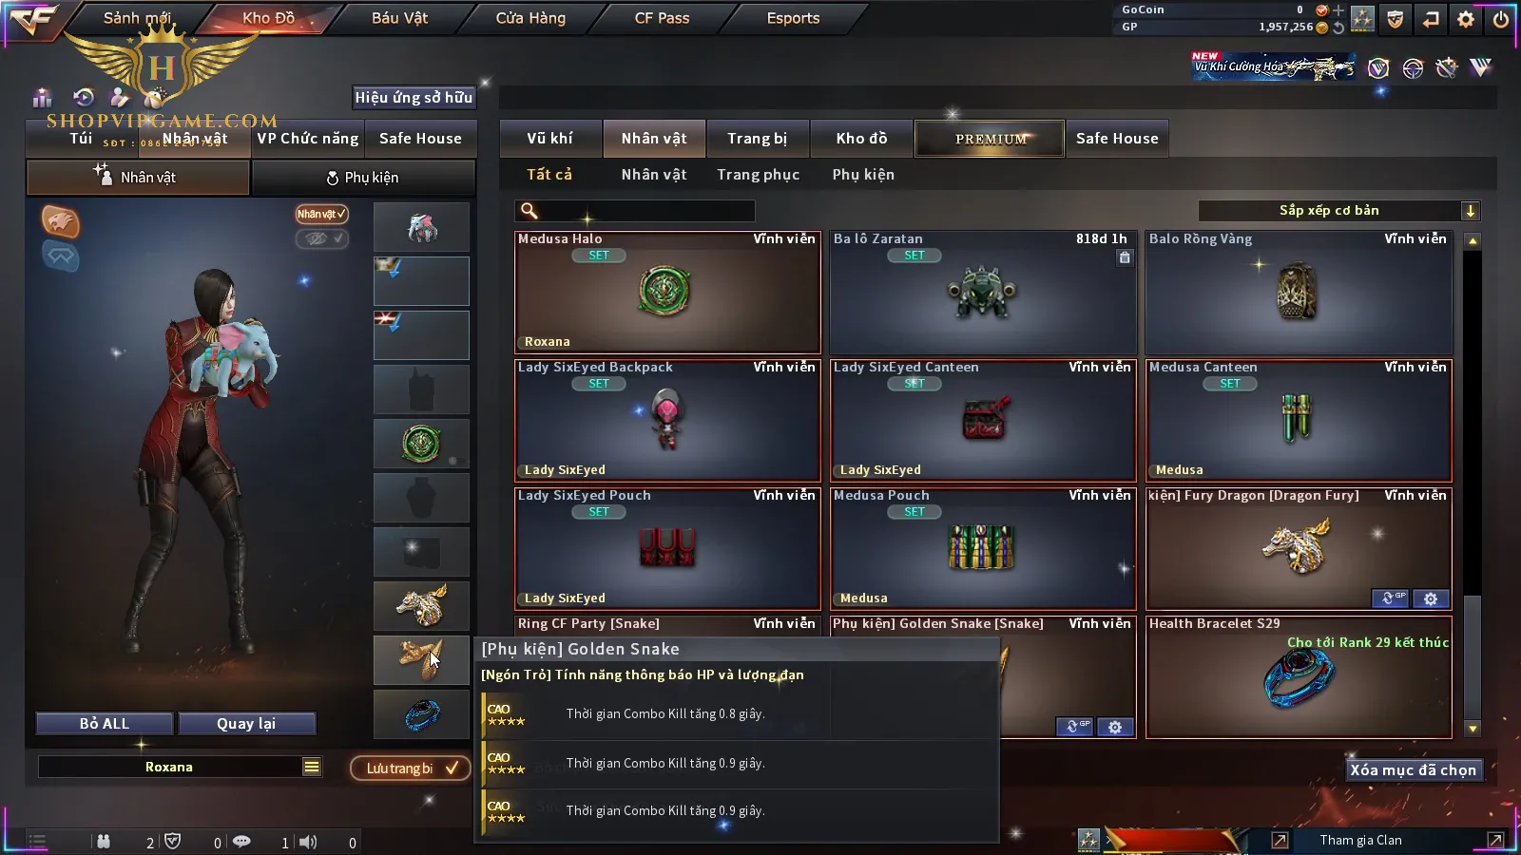
Task: Click the search magnifier icon
Action: [529, 211]
